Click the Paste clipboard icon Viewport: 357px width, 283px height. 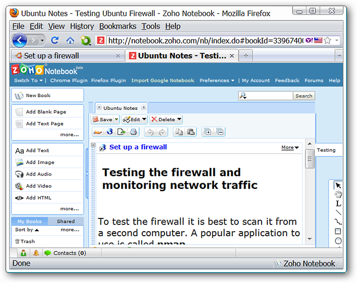(x=191, y=132)
